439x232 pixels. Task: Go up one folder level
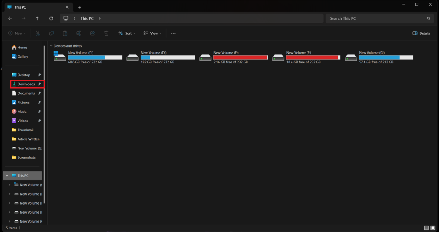click(x=37, y=18)
